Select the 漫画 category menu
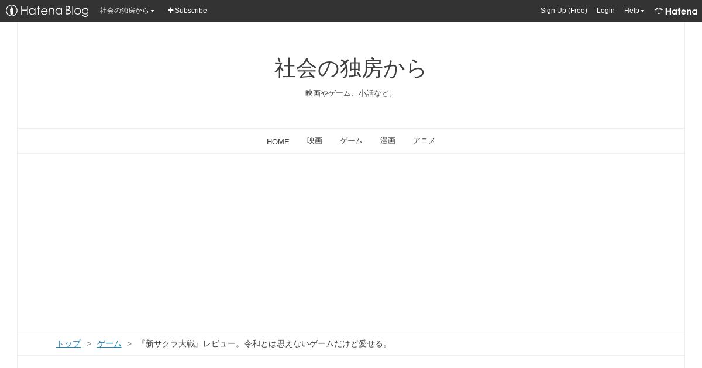The image size is (702, 368). 388,141
